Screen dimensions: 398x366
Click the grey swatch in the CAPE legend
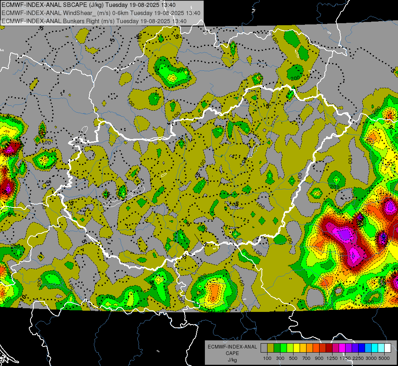[264, 348]
